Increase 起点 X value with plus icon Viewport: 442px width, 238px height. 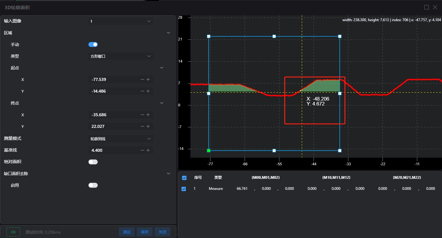pos(148,79)
